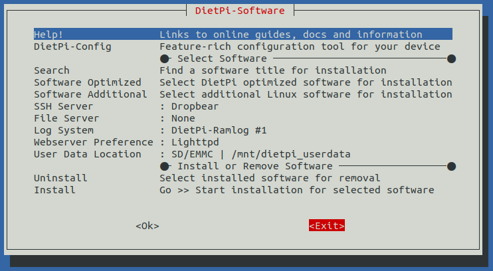Click the DietPi-Software dialog title
This screenshot has height=271, width=493.
(x=240, y=11)
